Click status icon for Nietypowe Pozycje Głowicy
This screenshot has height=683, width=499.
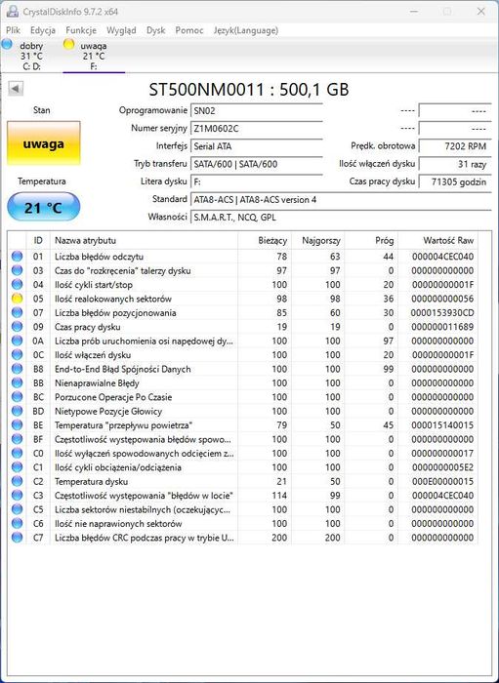coord(17,411)
